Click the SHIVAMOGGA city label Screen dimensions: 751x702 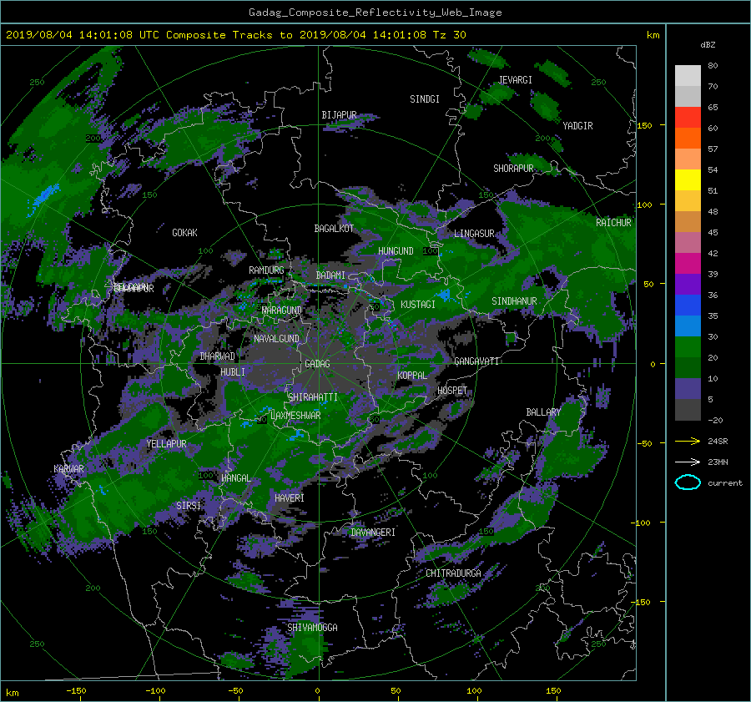pos(312,627)
